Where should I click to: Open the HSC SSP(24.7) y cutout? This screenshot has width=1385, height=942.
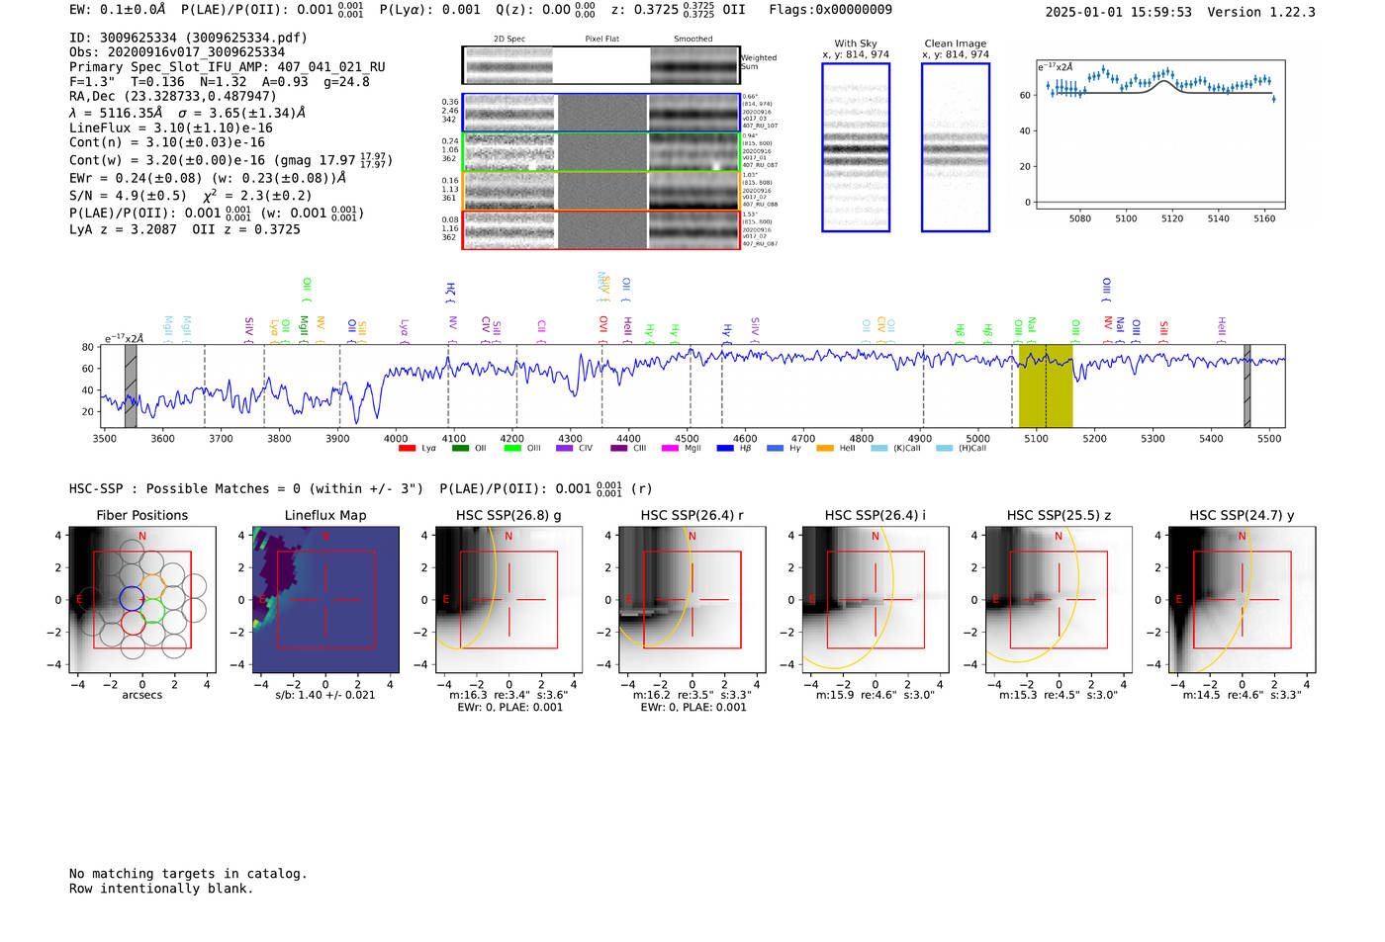click(1243, 600)
